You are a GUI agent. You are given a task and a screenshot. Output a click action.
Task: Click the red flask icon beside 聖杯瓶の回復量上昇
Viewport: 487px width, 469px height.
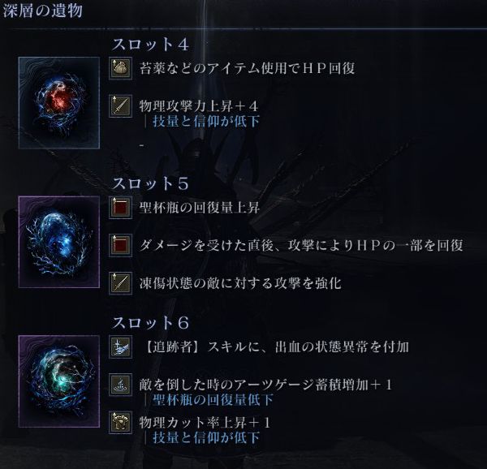click(x=120, y=208)
